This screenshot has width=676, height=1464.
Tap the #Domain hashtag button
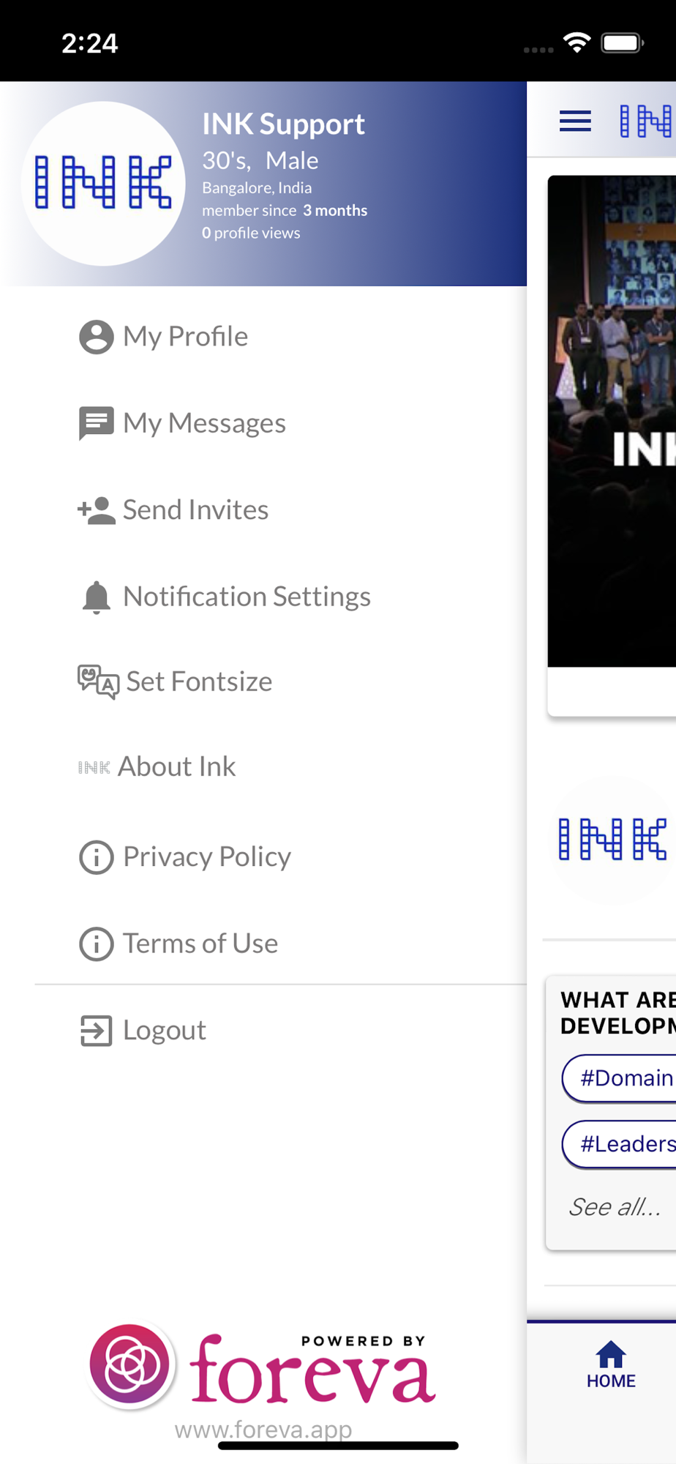tap(619, 1078)
